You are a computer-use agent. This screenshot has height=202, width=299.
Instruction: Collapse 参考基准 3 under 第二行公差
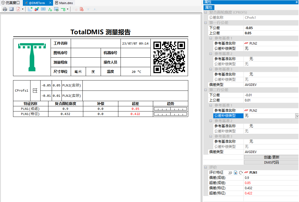point(211,136)
